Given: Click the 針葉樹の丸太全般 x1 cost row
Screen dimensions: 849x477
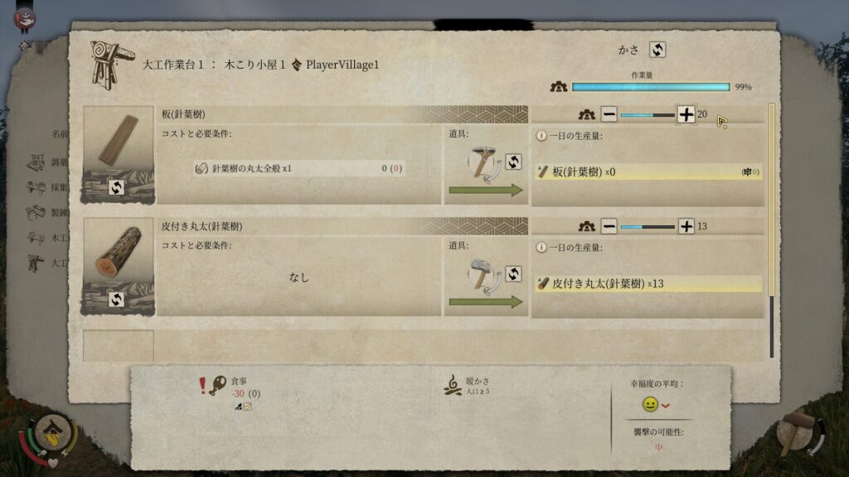Looking at the screenshot, I should tap(298, 168).
